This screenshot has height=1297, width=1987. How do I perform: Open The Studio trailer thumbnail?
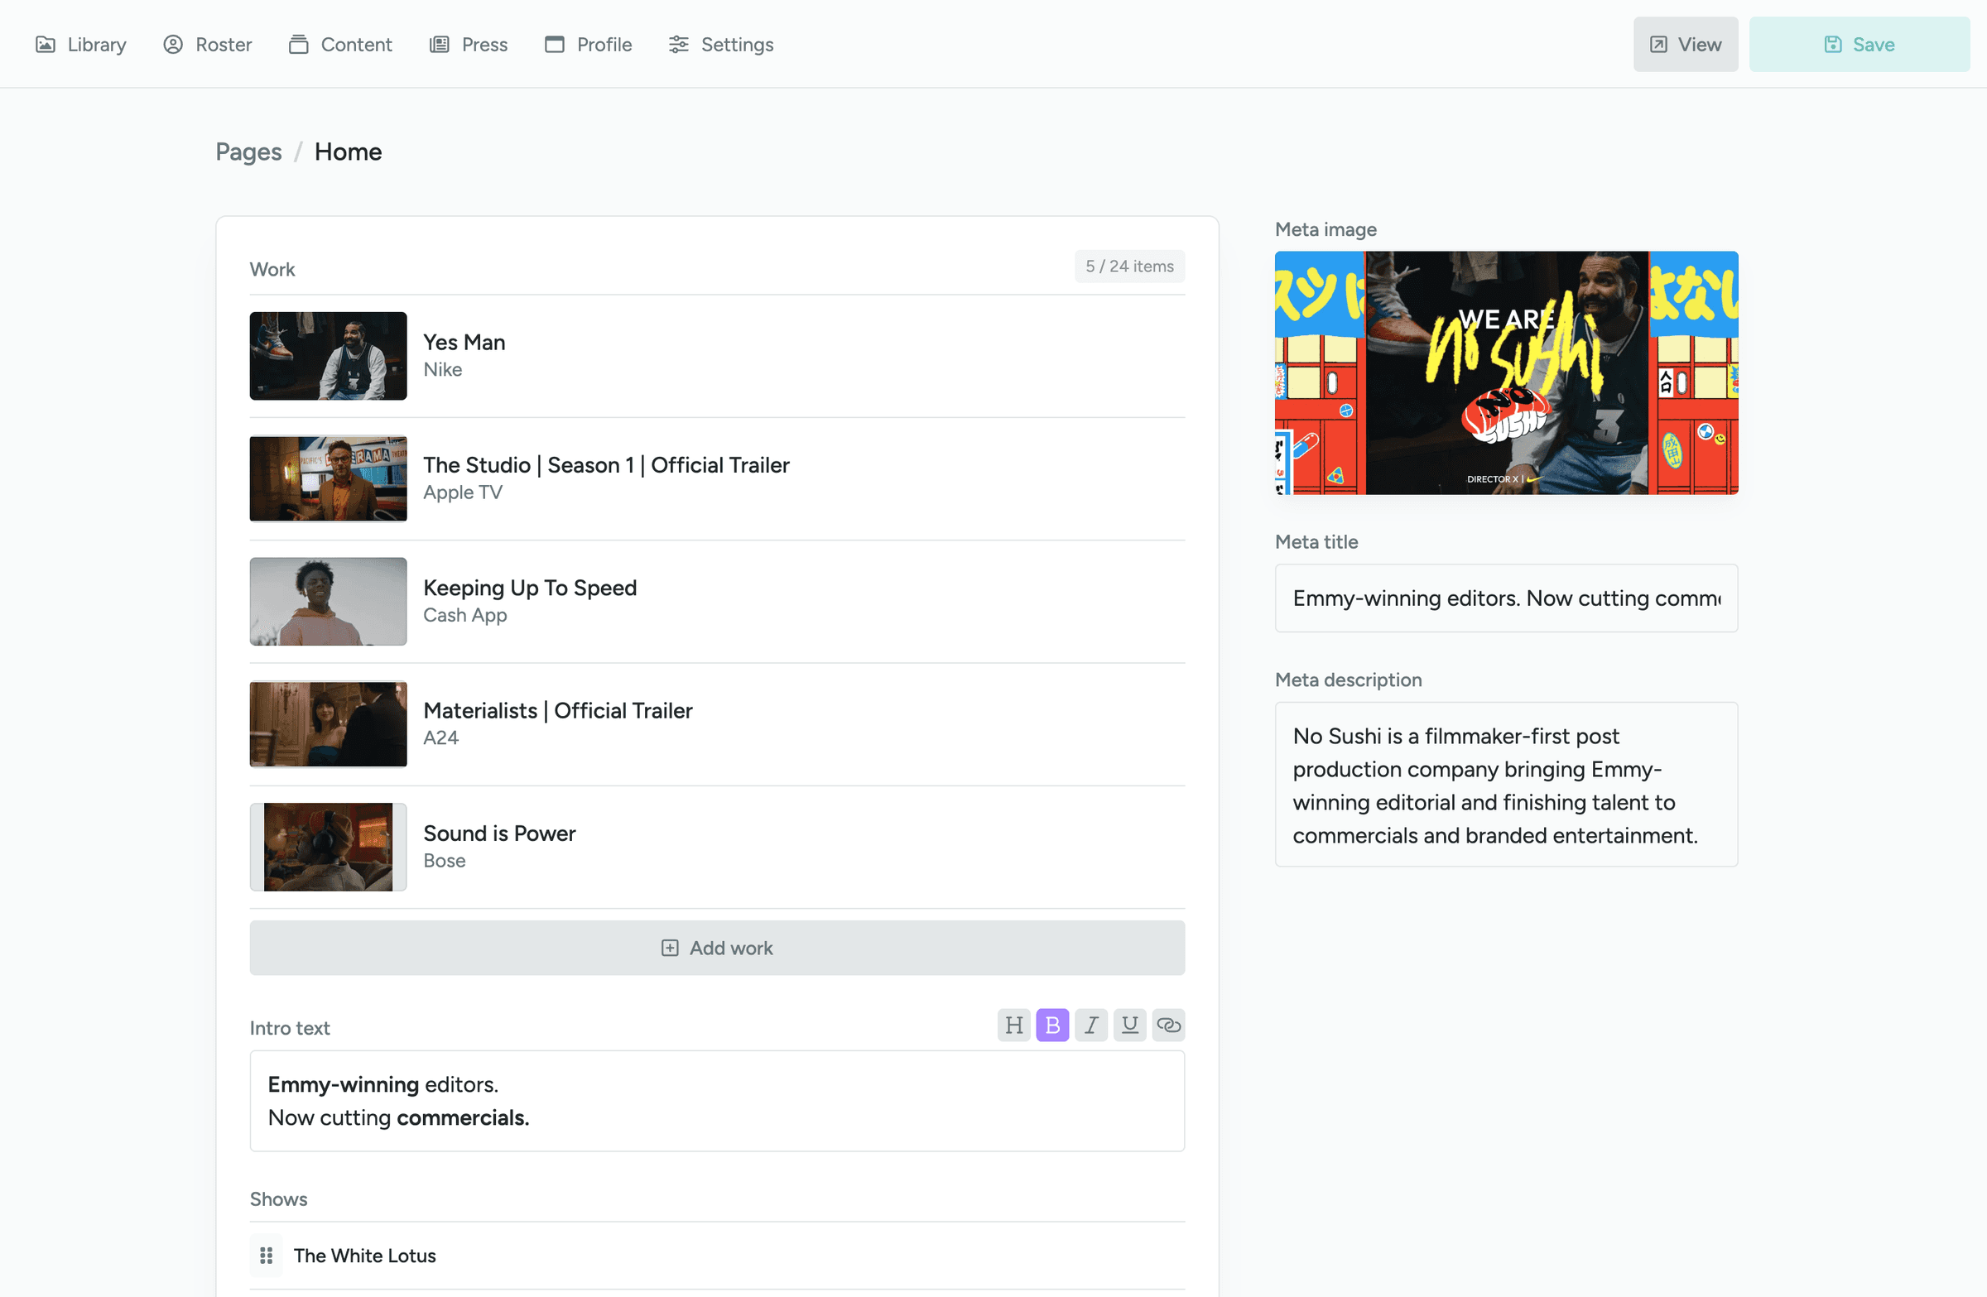click(x=328, y=479)
